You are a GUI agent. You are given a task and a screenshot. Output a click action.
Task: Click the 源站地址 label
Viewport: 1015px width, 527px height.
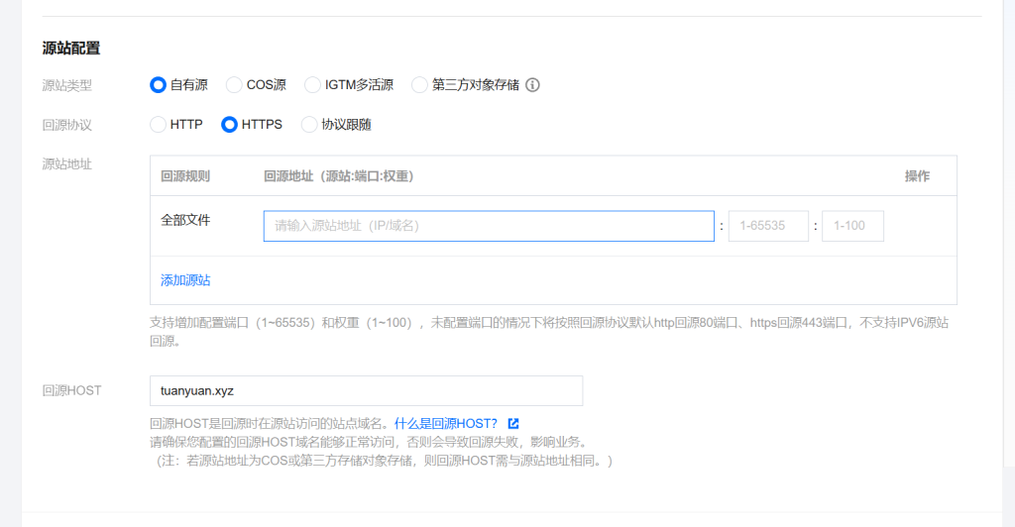pos(67,164)
